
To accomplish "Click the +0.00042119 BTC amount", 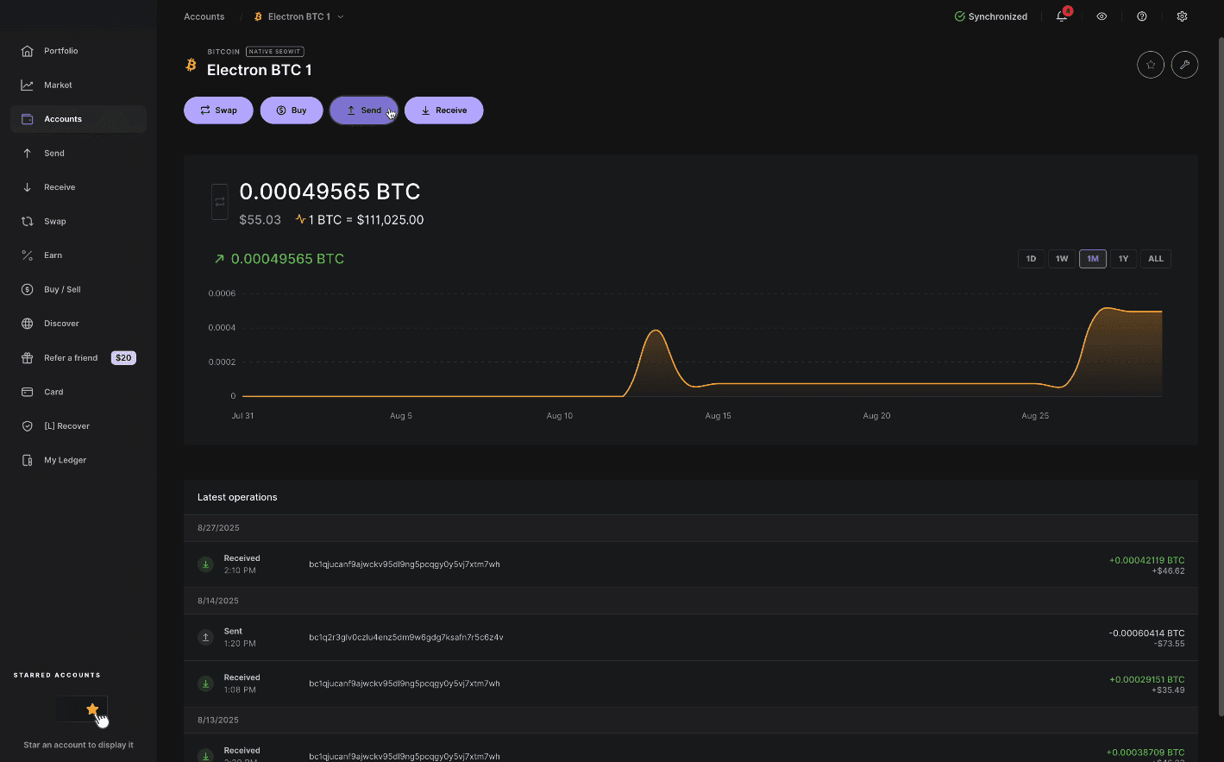I will (x=1146, y=560).
